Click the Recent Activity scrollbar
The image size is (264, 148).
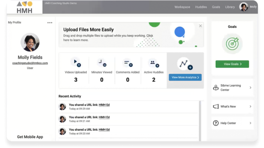pos(200,121)
